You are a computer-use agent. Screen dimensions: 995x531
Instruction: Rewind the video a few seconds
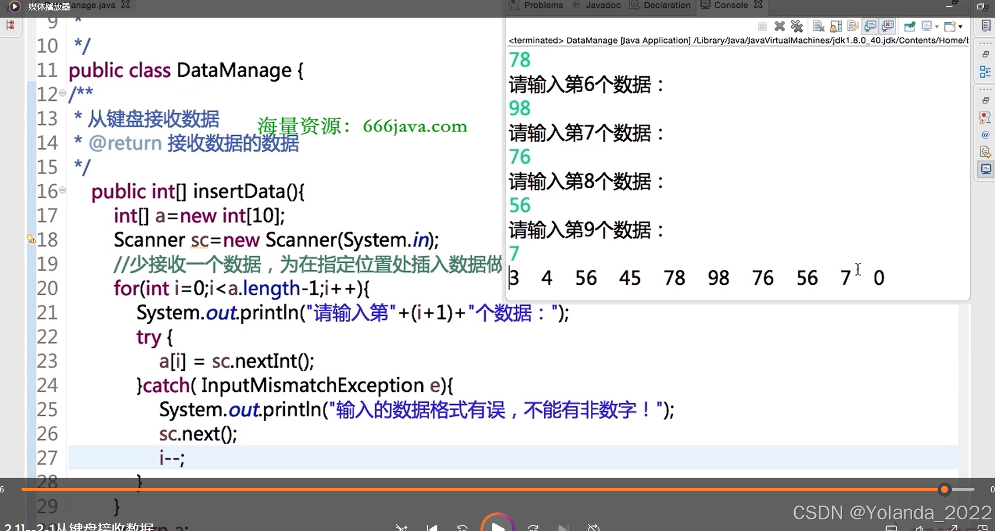[463, 528]
